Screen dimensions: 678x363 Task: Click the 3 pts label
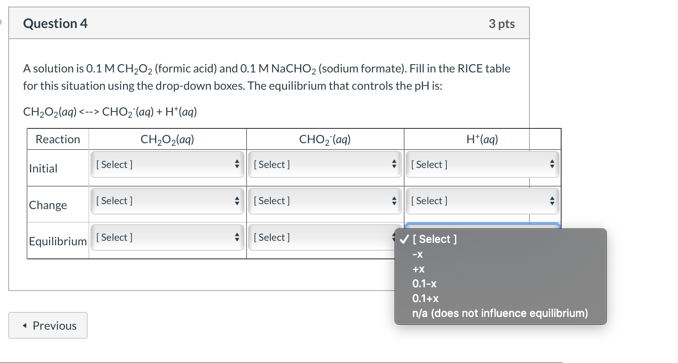tap(502, 23)
